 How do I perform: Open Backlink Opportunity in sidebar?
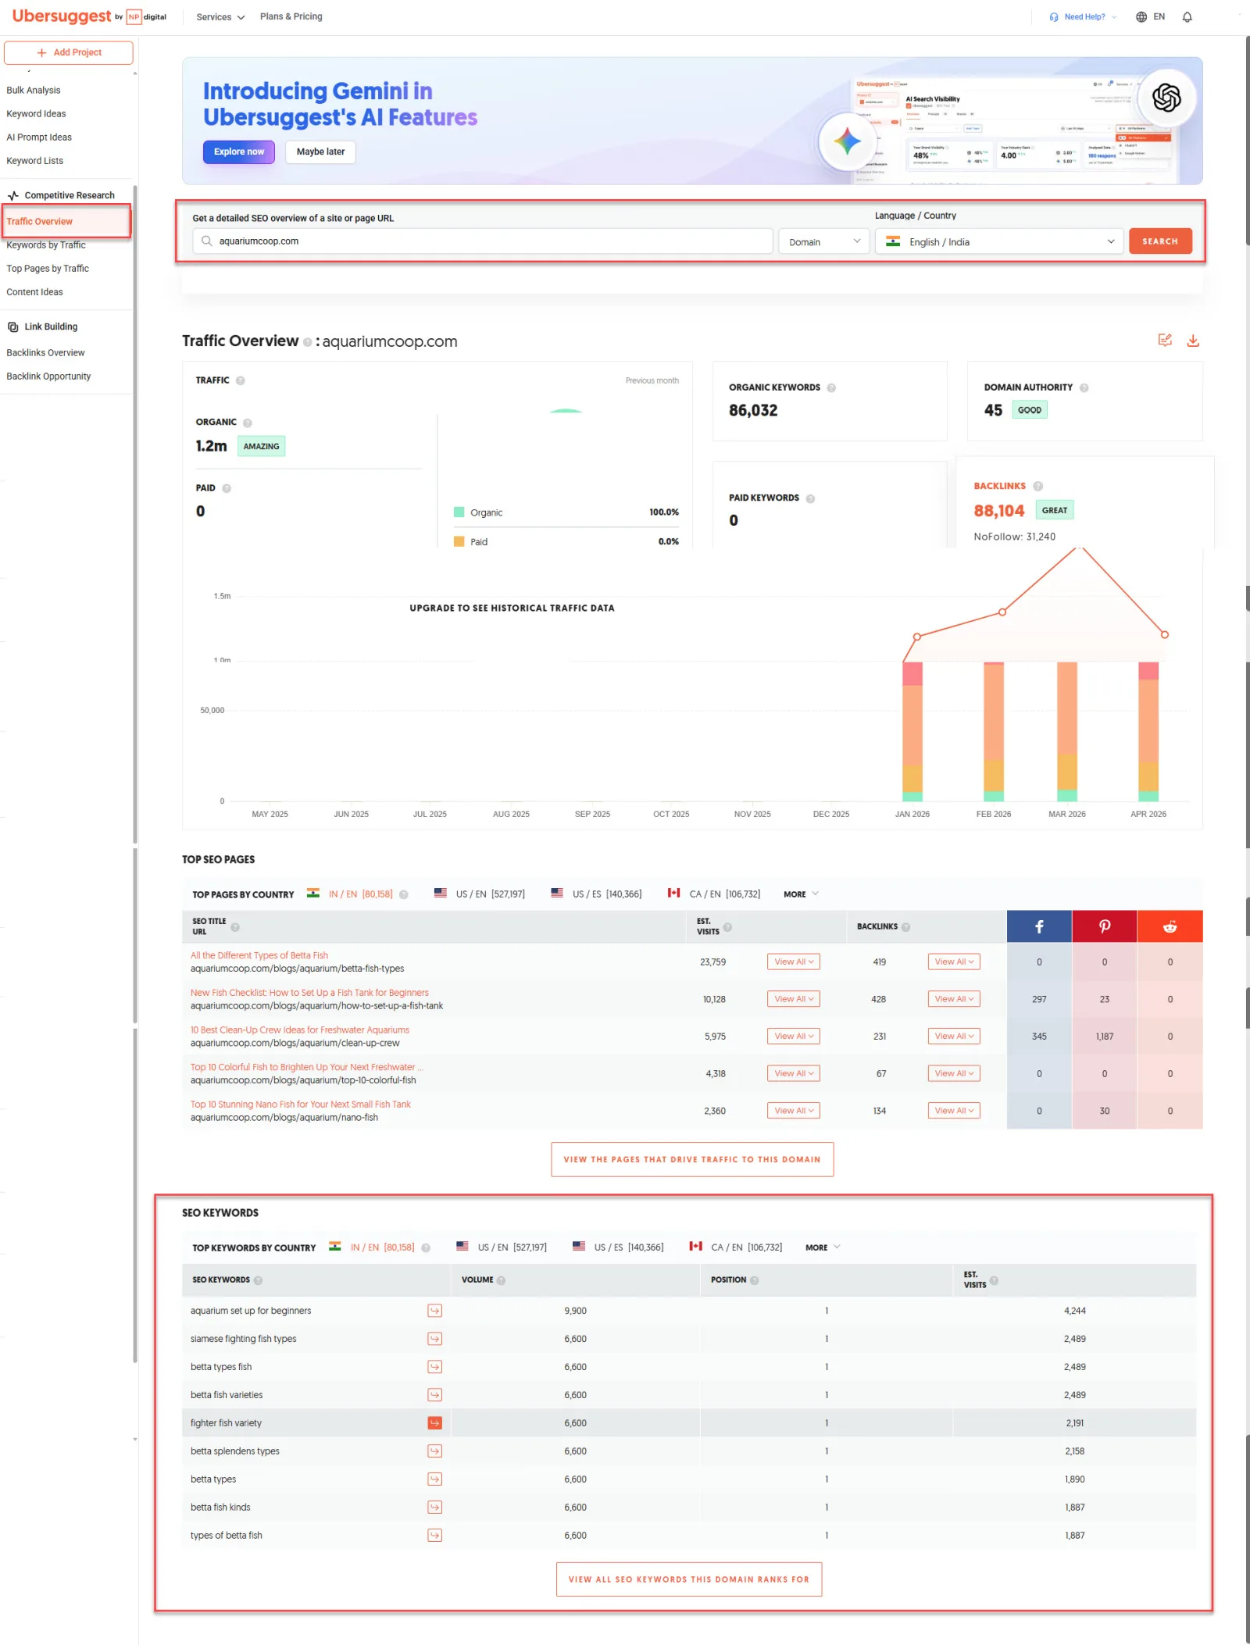click(48, 376)
